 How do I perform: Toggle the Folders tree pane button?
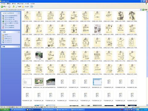26,7
